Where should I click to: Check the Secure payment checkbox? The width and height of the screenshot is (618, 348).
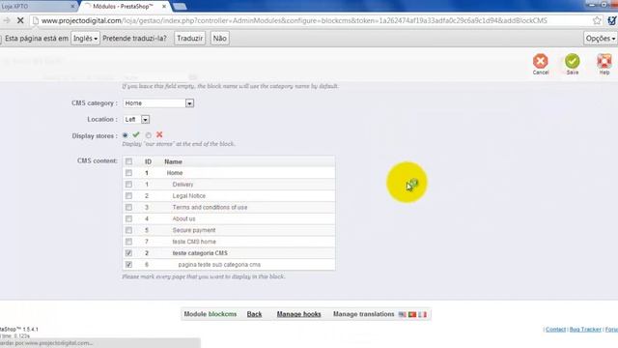pos(128,230)
